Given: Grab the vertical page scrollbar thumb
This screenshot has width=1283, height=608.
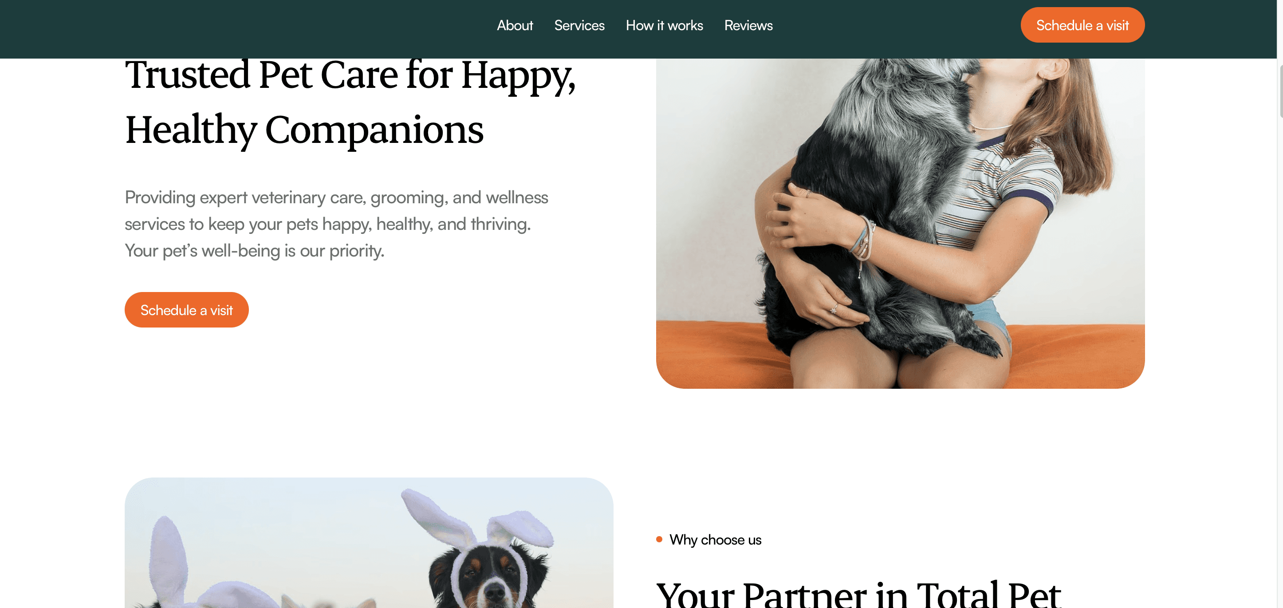Looking at the screenshot, I should (x=1280, y=91).
